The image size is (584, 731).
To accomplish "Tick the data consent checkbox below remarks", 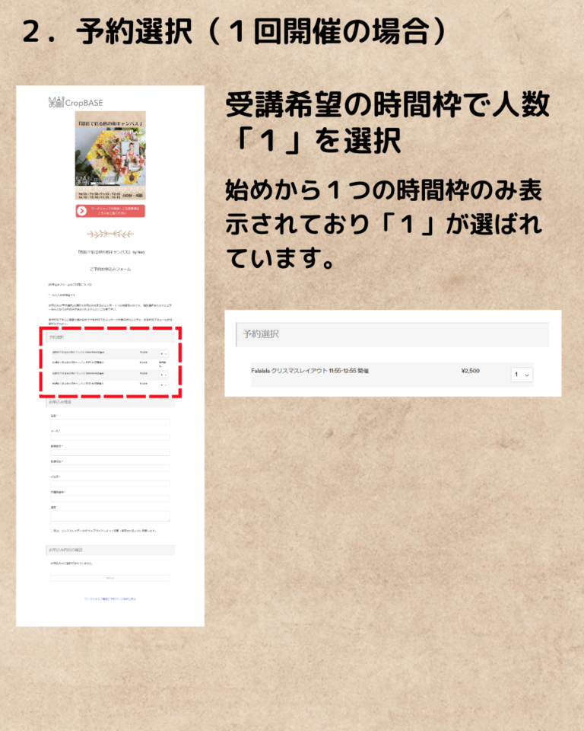I will coord(52,531).
